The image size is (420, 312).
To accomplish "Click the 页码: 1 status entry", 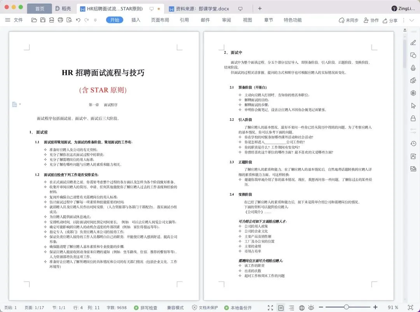I will [10, 308].
